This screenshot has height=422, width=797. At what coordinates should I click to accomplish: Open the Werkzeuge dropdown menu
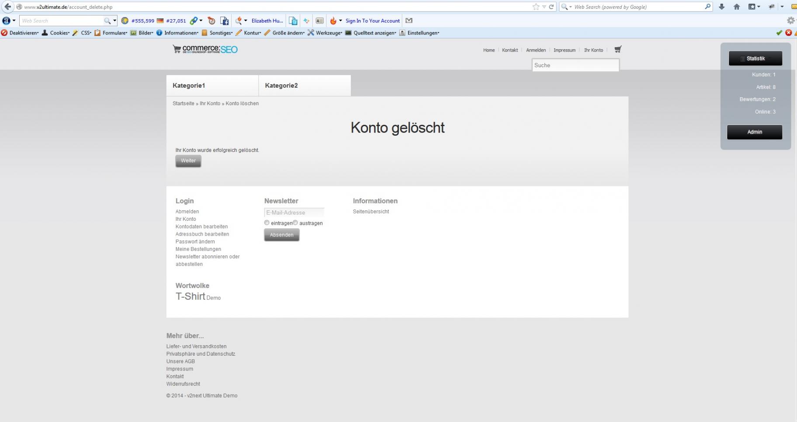point(326,33)
